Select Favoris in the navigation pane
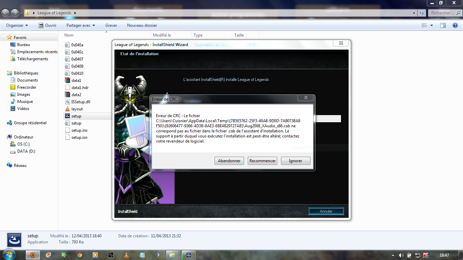The height and width of the screenshot is (260, 463). [20, 38]
